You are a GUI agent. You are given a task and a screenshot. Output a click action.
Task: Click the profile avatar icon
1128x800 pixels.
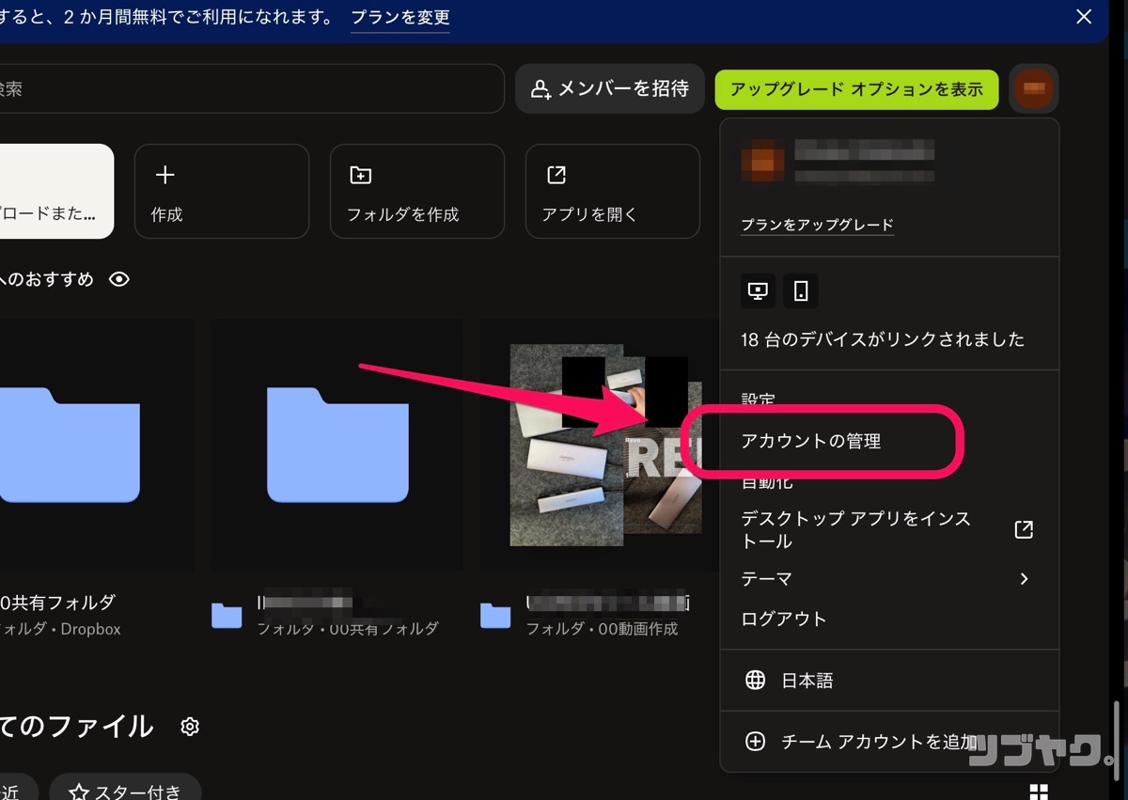click(1034, 88)
